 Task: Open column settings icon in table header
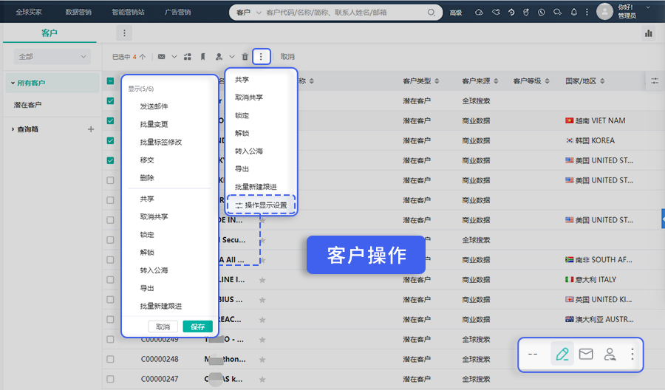point(655,81)
